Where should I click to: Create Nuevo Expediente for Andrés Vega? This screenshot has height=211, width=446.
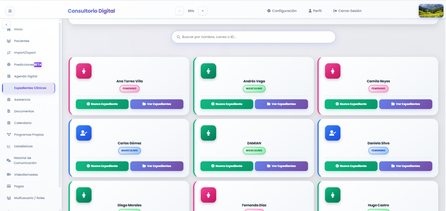coord(227,104)
